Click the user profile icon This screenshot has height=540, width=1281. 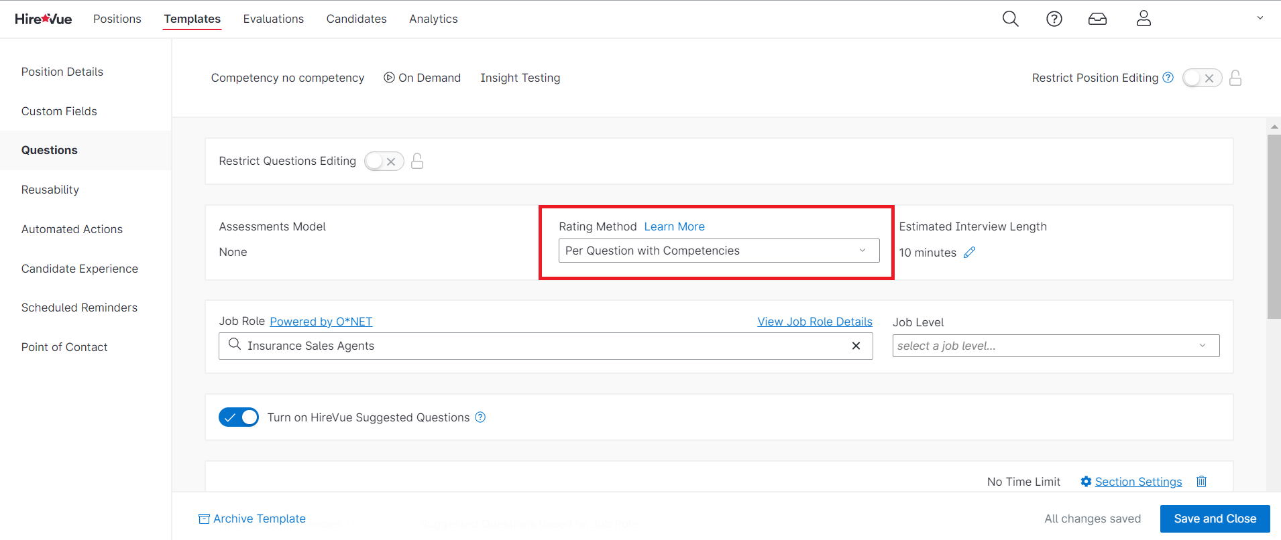[1144, 19]
